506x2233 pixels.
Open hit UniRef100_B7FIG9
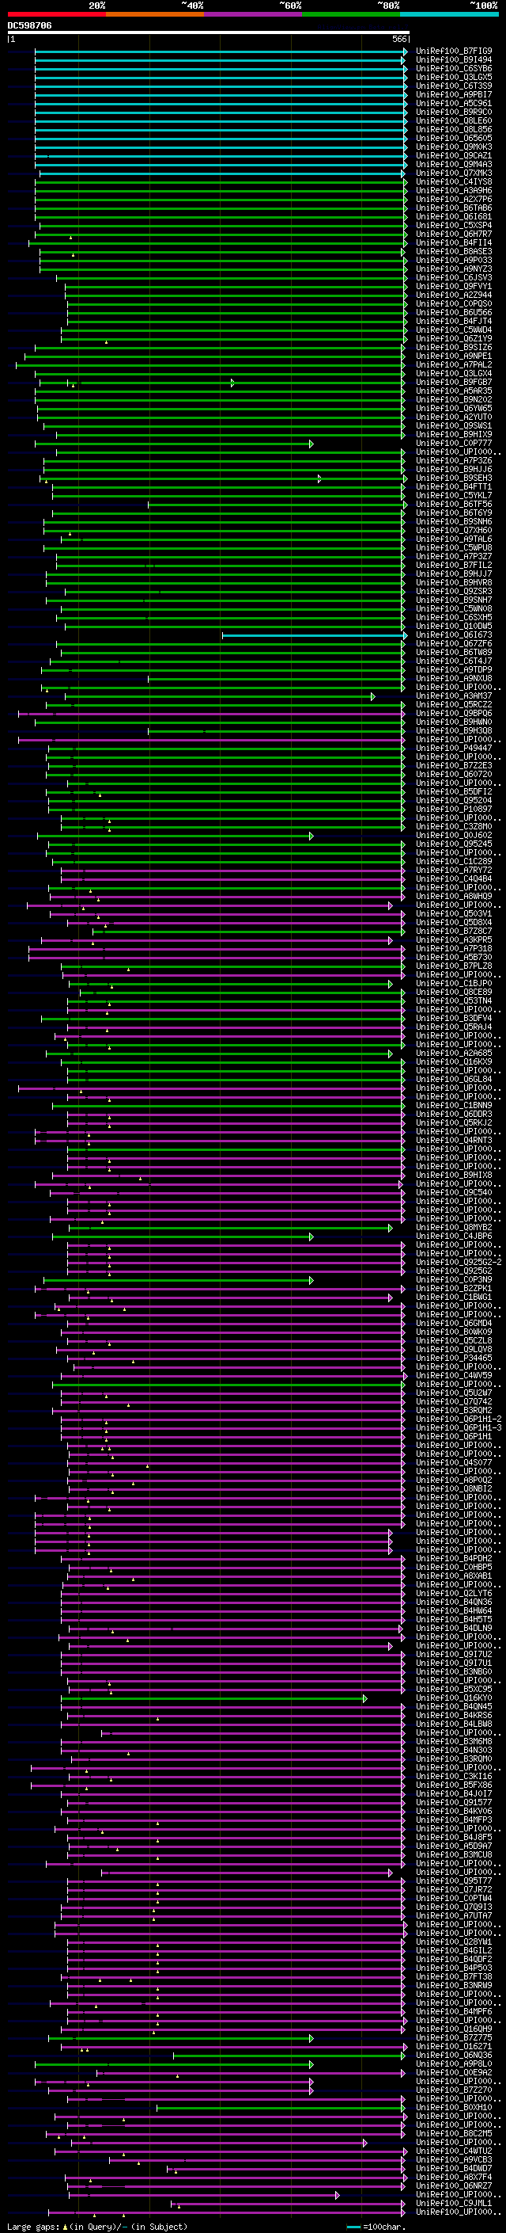(x=454, y=52)
